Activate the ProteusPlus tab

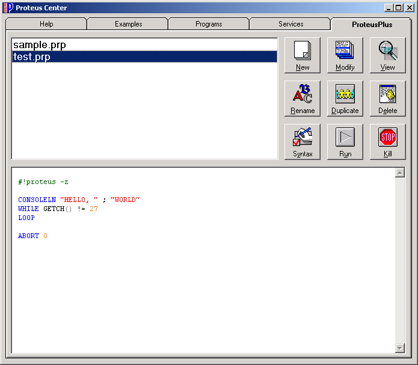[x=372, y=25]
